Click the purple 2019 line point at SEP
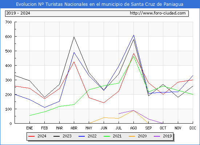The image size is (200, 145). coord(148,119)
